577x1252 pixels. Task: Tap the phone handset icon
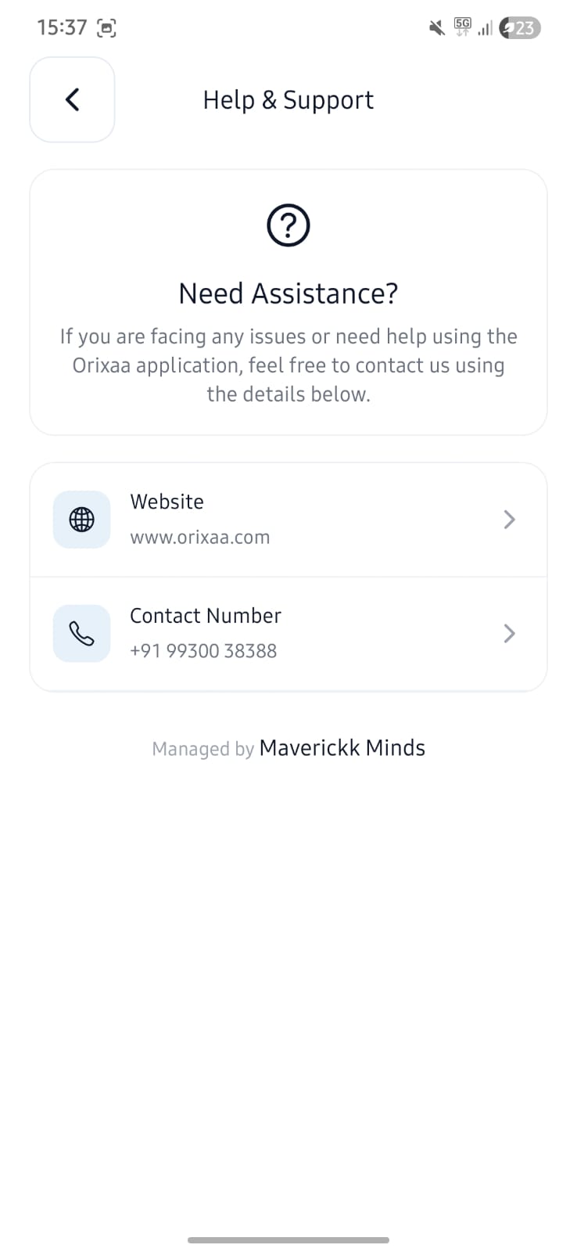click(81, 634)
